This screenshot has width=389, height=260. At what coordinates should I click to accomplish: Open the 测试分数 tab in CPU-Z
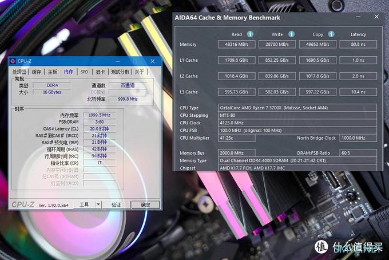point(120,72)
